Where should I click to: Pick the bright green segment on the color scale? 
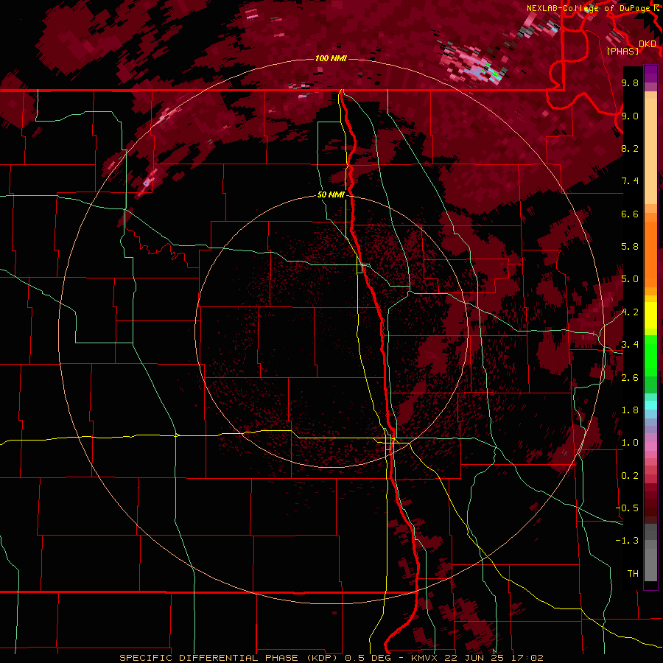click(x=650, y=355)
